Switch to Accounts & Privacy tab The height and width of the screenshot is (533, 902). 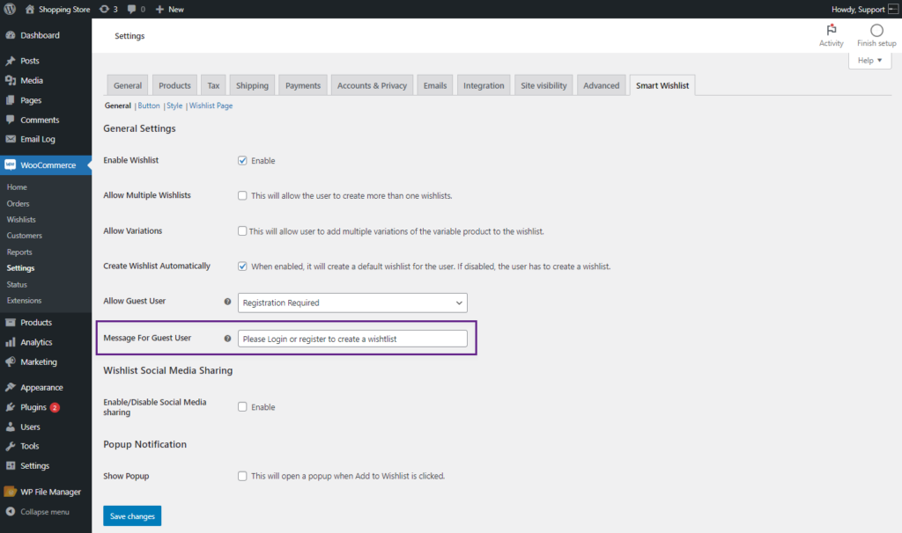[373, 85]
